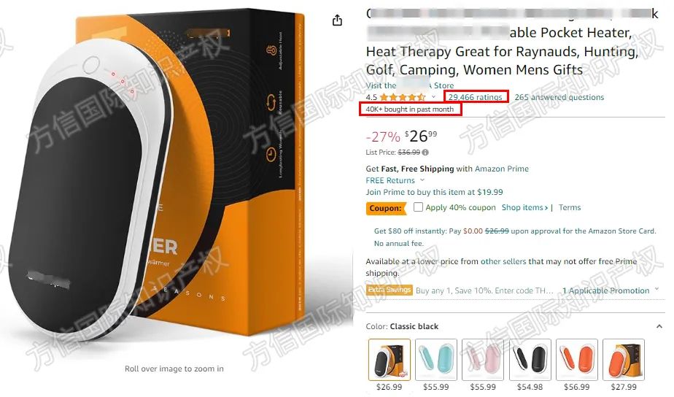Click the share icon beside product image

(x=338, y=20)
